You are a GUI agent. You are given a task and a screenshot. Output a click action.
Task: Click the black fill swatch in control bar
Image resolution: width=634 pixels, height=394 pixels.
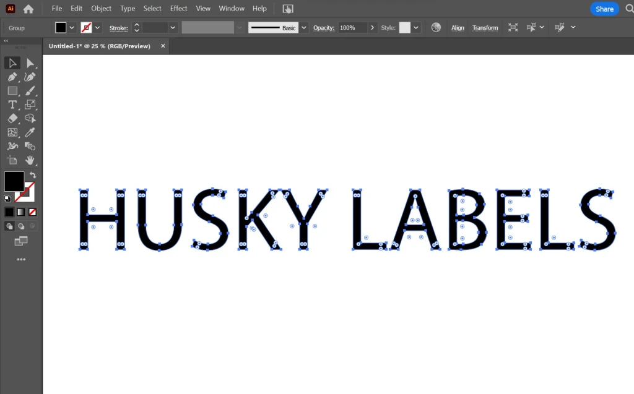(x=61, y=27)
